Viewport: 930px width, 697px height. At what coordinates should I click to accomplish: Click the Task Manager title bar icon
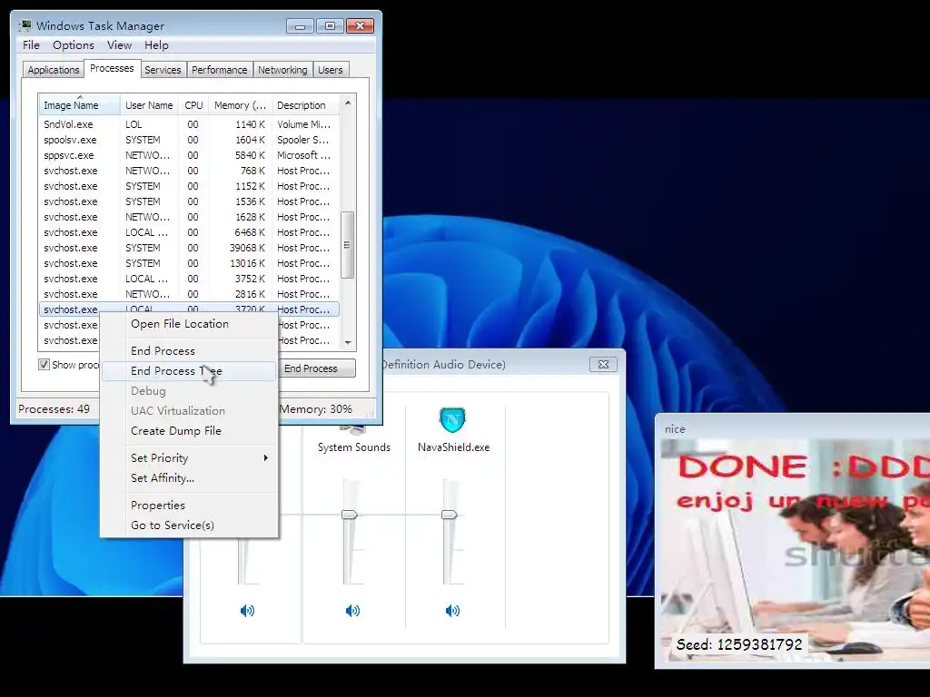click(x=25, y=25)
